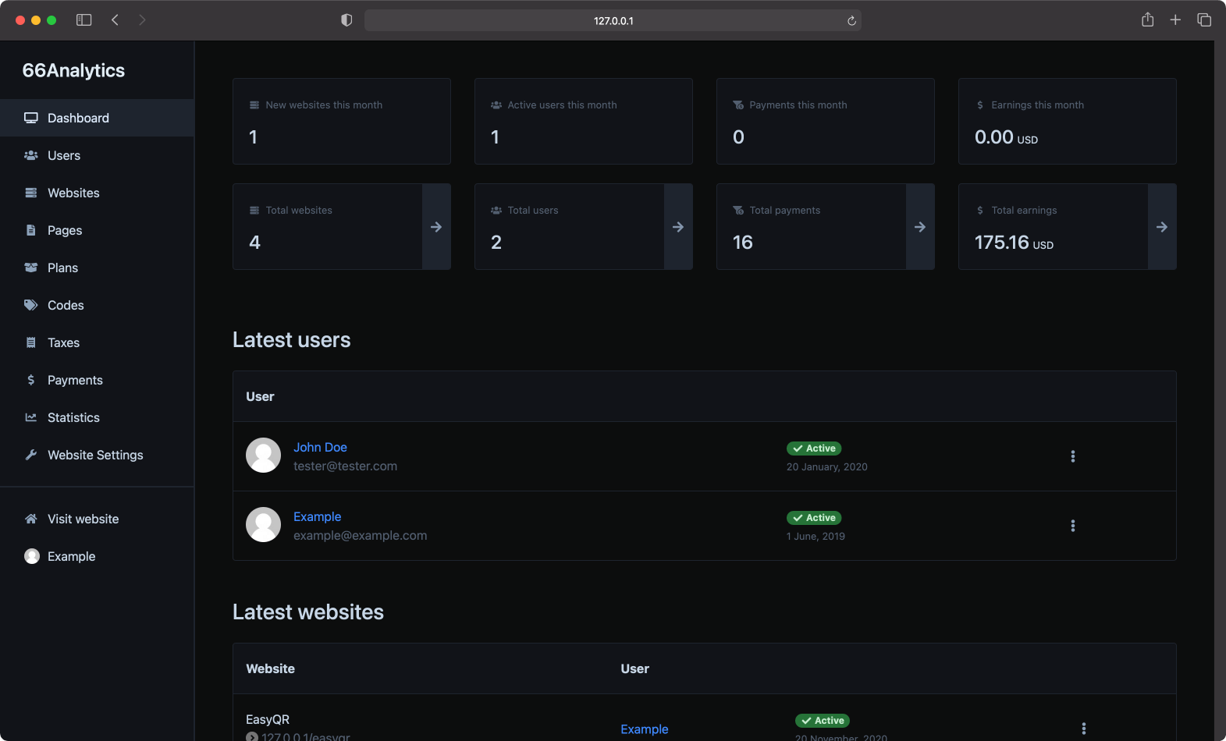1226x741 pixels.
Task: Click the Dashboard monitor icon
Action: 31,118
